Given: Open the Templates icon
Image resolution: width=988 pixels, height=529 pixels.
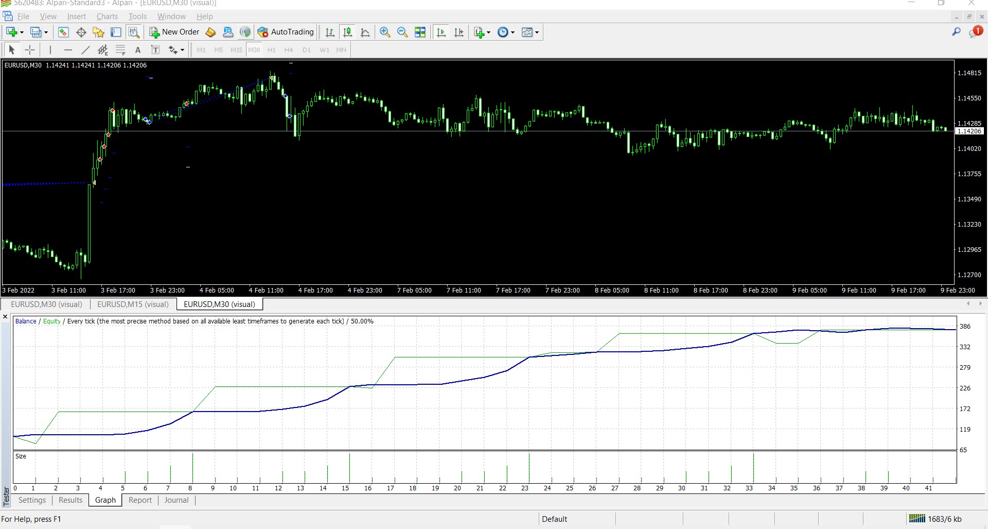Looking at the screenshot, I should 527,32.
